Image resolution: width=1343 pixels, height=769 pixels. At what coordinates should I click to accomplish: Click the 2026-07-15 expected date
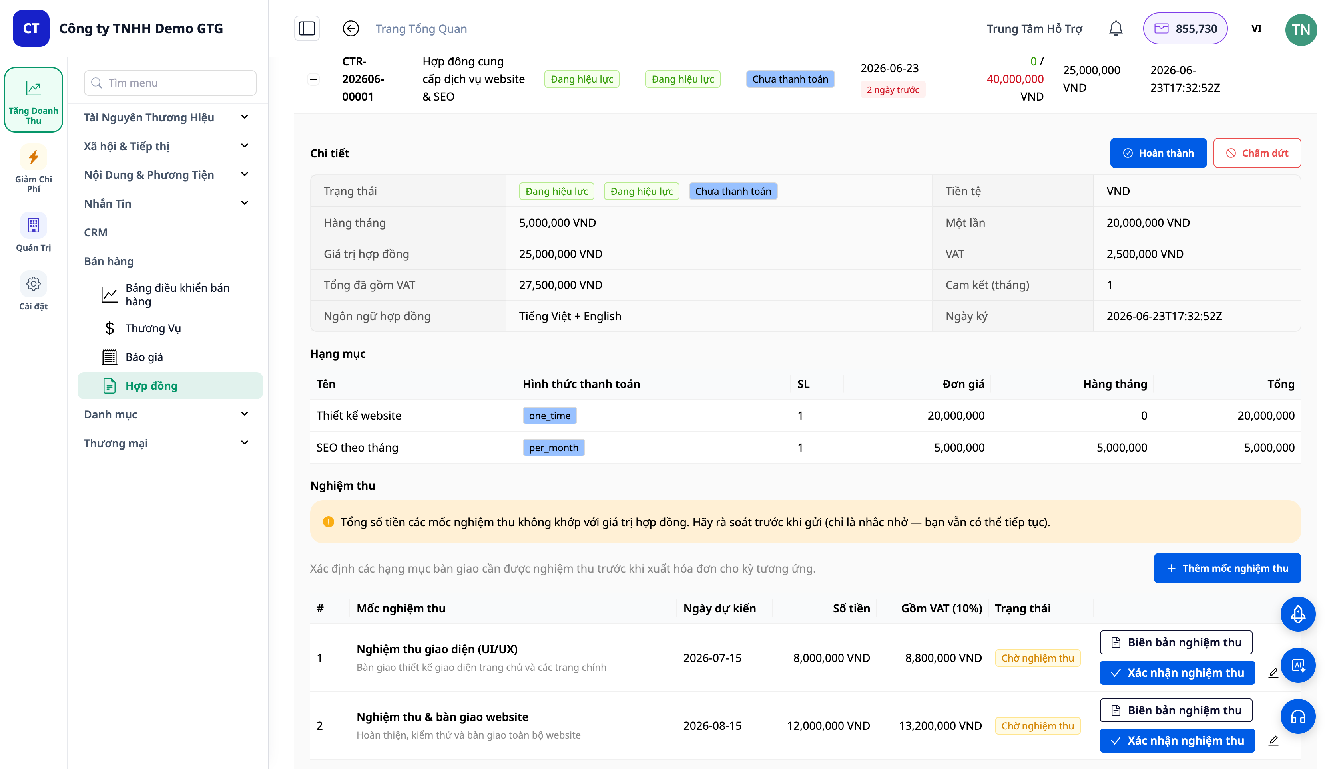click(x=712, y=658)
